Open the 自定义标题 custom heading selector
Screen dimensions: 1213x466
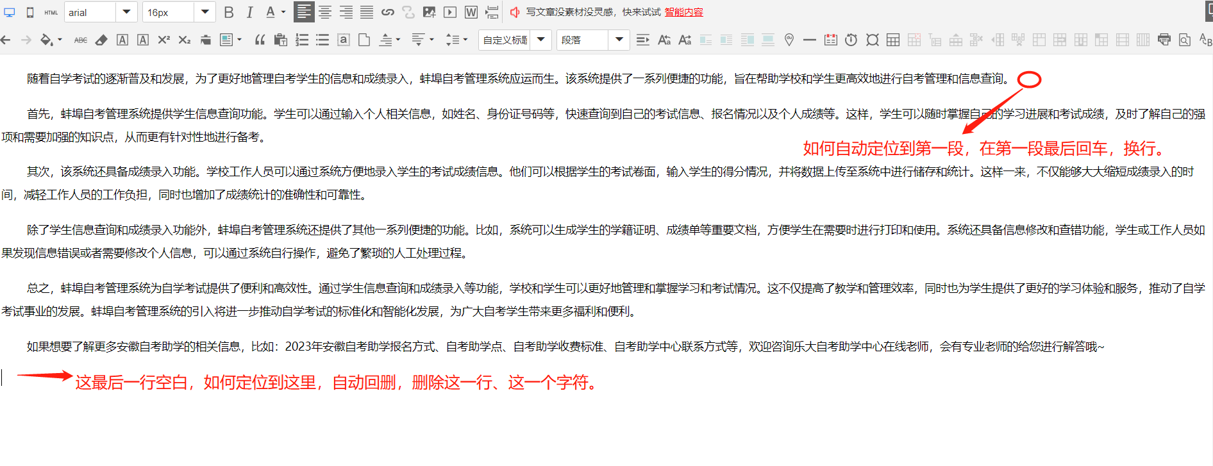click(x=540, y=40)
